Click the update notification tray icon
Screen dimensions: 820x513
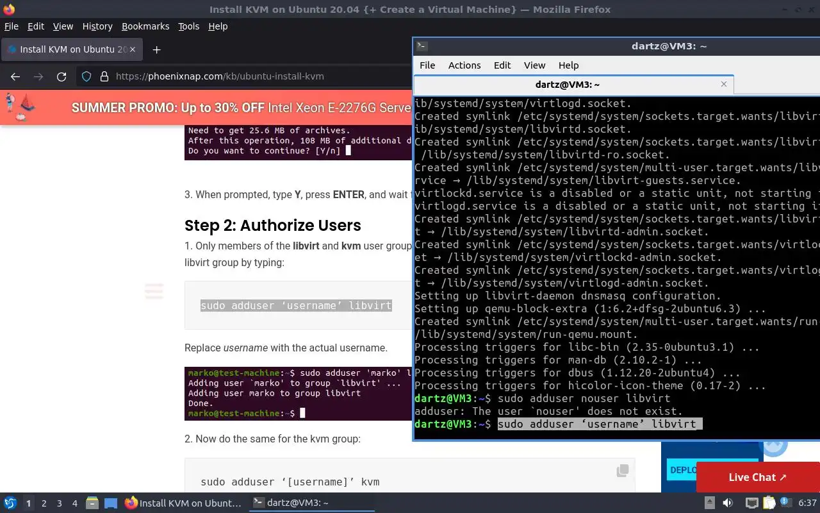786,503
